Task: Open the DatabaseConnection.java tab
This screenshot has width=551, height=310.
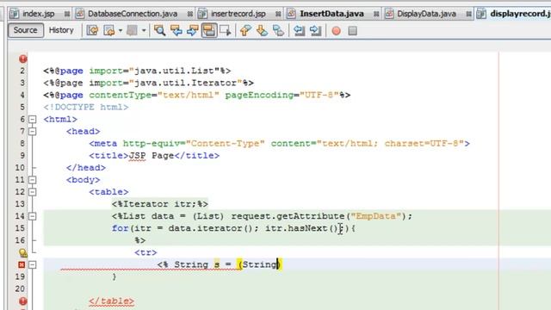Action: pos(133,14)
